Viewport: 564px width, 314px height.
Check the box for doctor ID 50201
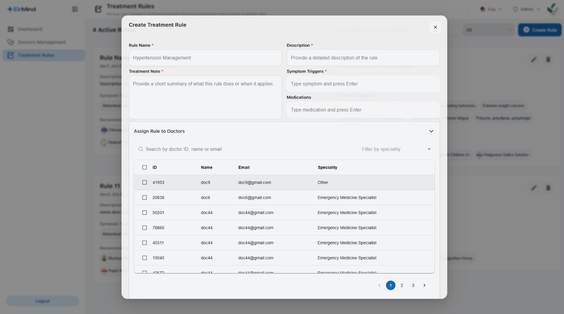pyautogui.click(x=145, y=213)
